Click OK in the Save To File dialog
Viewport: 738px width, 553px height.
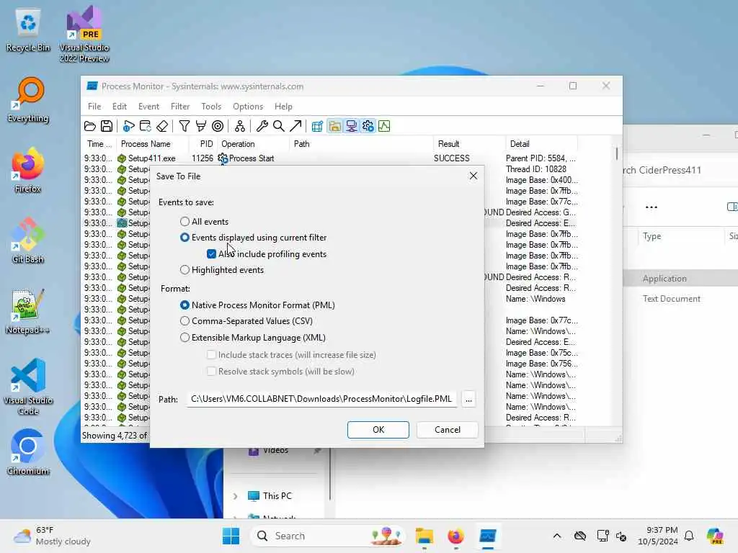(x=378, y=430)
